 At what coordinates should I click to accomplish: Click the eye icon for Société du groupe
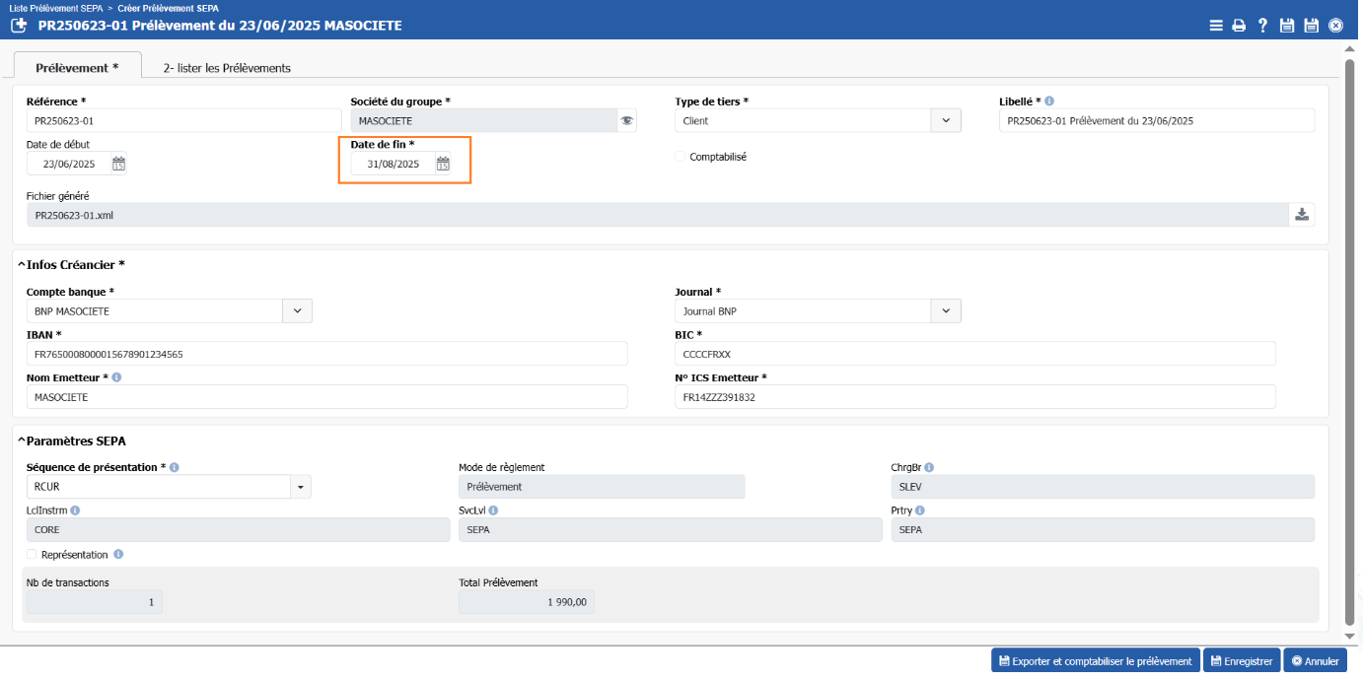point(625,120)
